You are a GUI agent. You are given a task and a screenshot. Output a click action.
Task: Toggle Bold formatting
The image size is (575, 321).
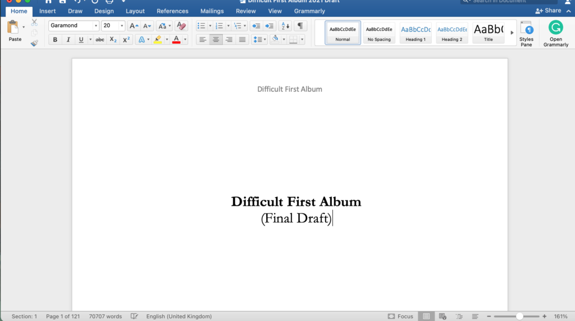55,40
